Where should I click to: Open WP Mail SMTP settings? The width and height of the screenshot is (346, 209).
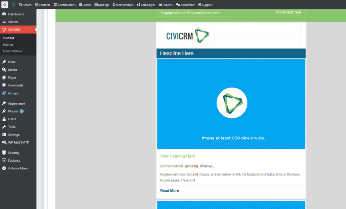tap(18, 143)
